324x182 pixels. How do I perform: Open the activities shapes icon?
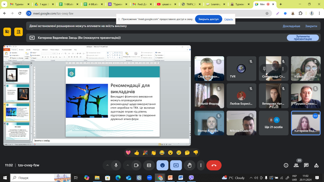pyautogui.click(x=317, y=165)
